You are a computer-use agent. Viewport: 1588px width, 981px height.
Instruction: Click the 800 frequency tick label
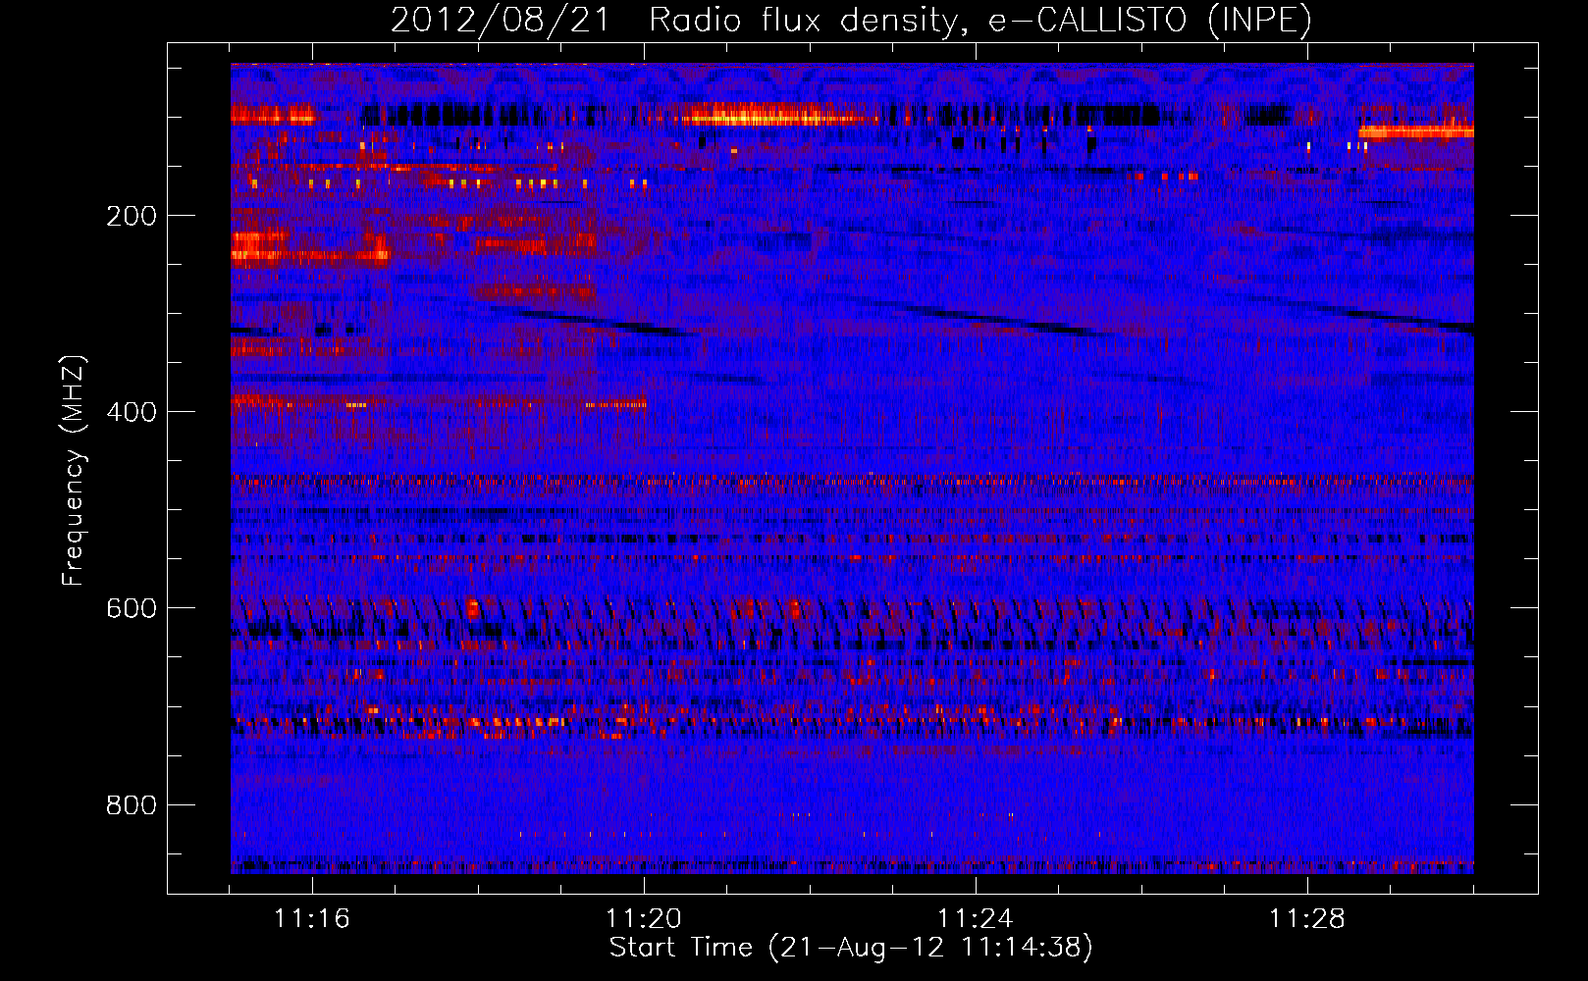click(x=132, y=805)
